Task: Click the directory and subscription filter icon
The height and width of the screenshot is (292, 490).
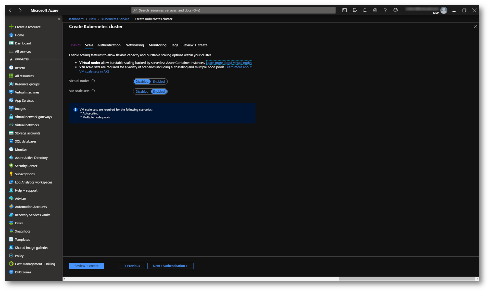Action: coord(355,10)
